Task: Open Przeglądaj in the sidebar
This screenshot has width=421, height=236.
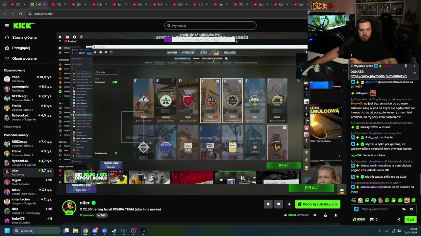Action: pyautogui.click(x=21, y=48)
